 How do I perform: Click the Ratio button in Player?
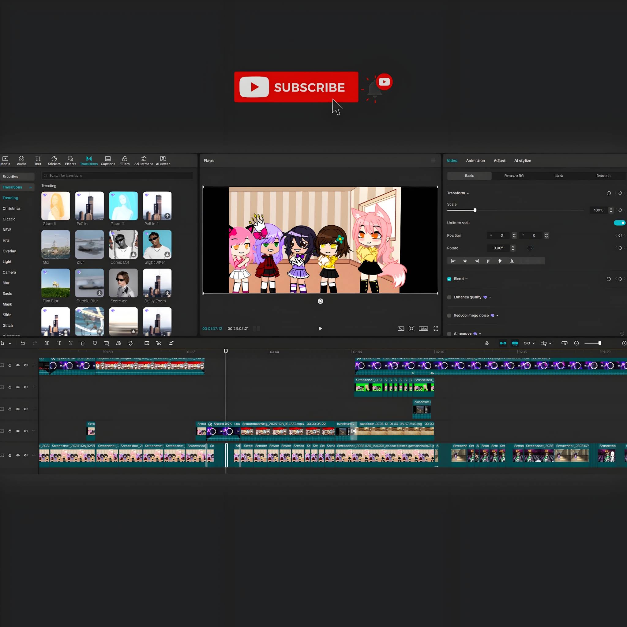click(x=423, y=329)
